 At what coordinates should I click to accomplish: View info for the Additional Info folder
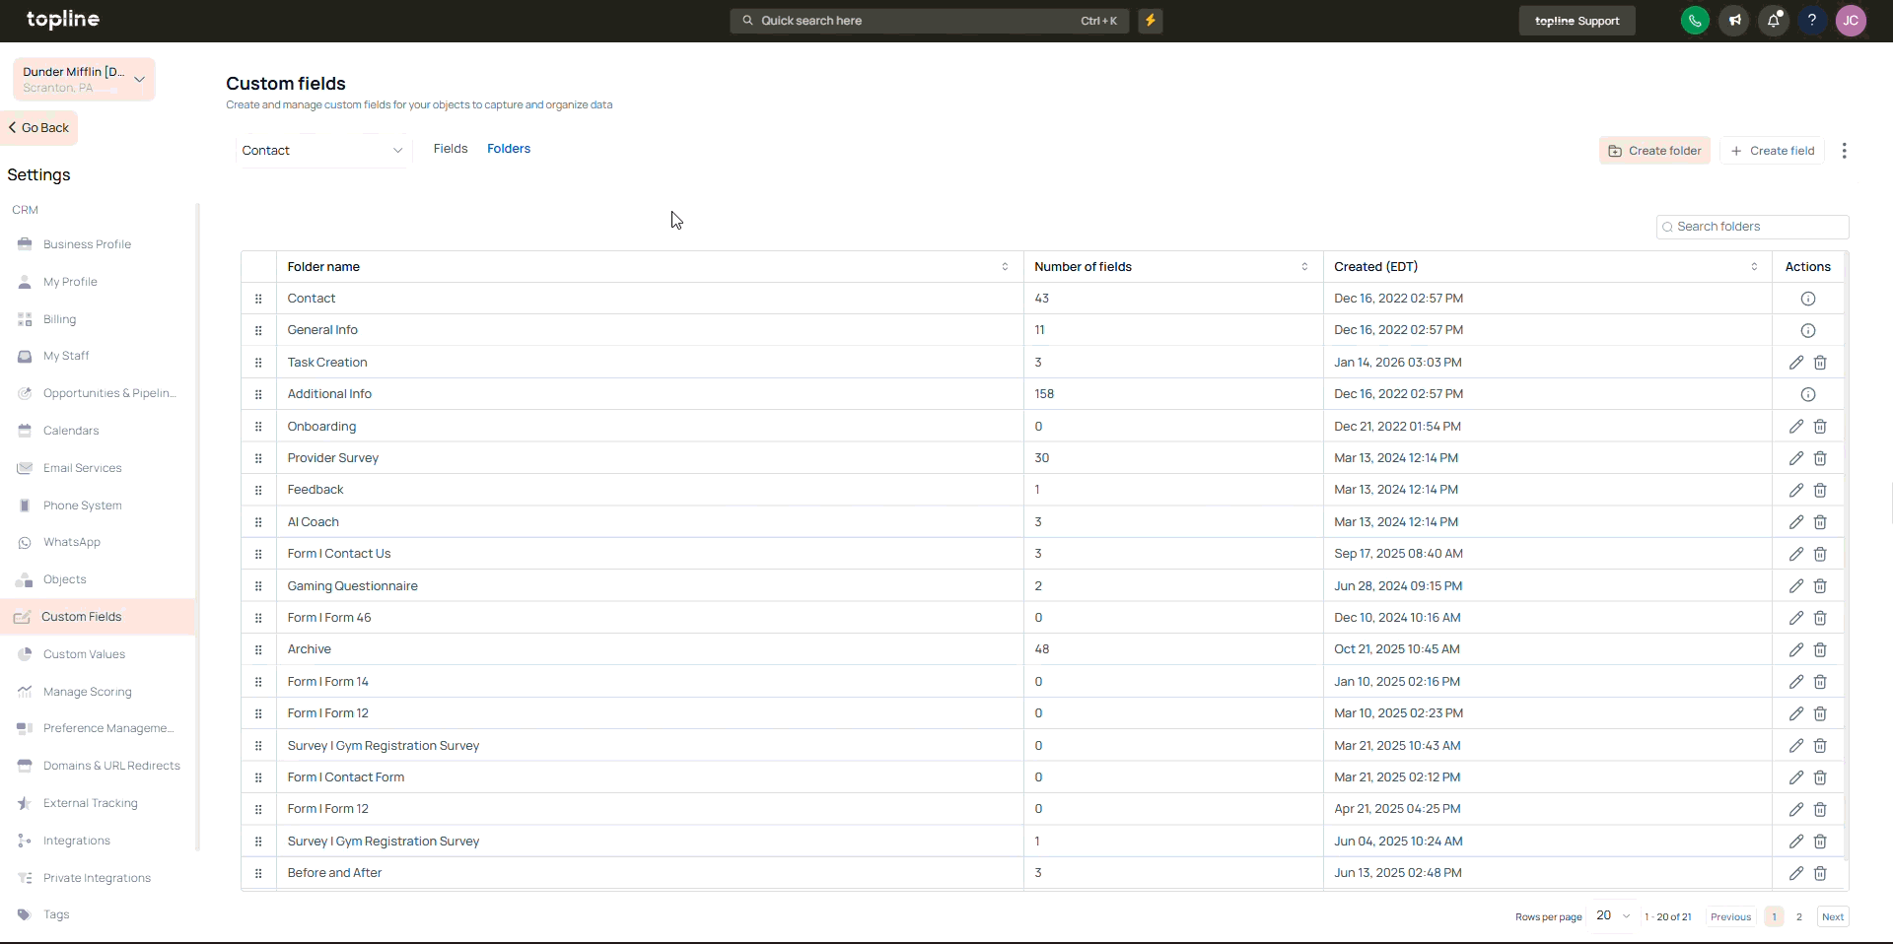click(1807, 394)
